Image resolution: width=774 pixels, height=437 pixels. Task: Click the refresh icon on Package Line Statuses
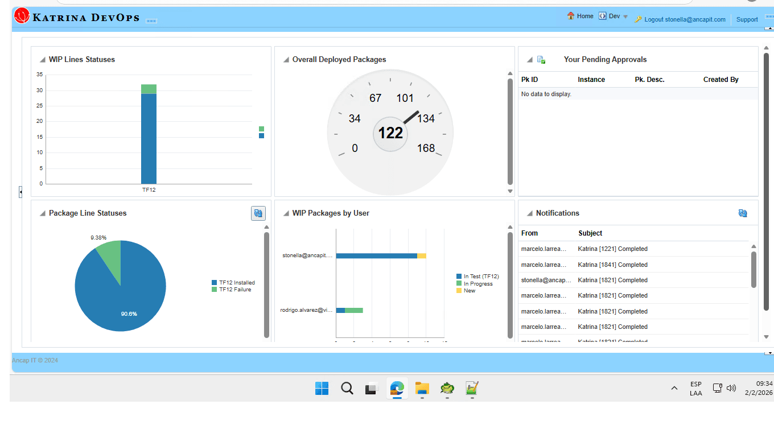[258, 213]
